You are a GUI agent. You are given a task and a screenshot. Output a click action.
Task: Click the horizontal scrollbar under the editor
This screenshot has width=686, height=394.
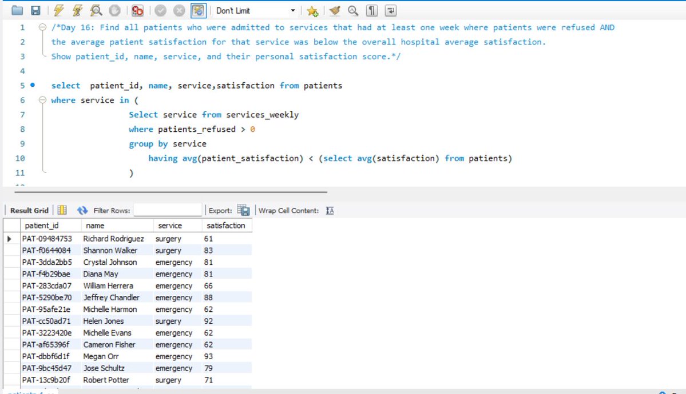(x=170, y=192)
